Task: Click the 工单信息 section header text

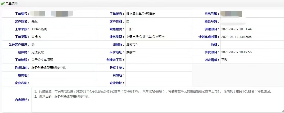Action: (x=12, y=4)
